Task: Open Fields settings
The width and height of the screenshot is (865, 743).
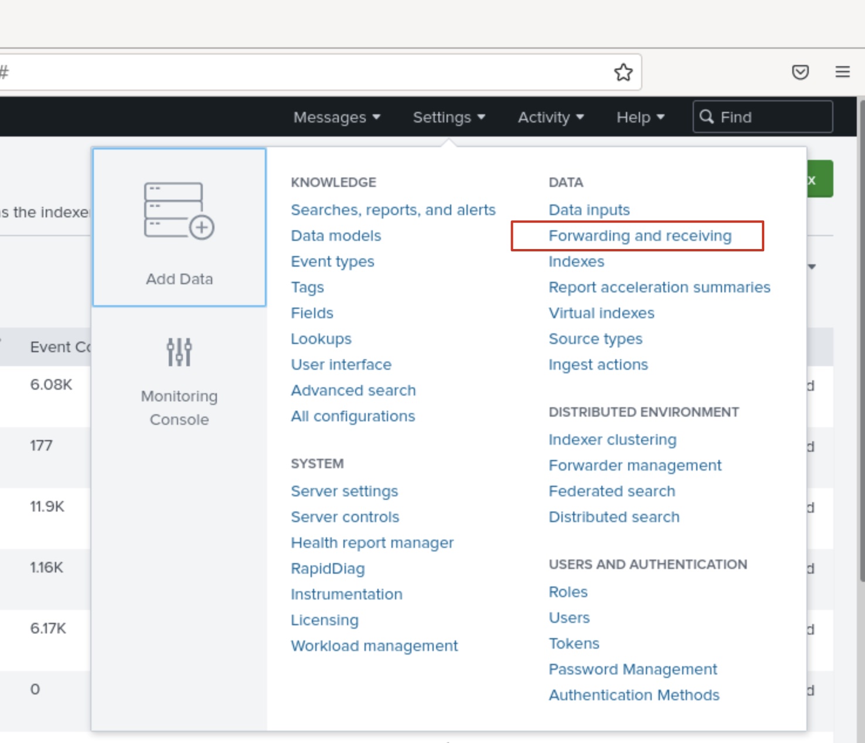Action: click(x=312, y=313)
